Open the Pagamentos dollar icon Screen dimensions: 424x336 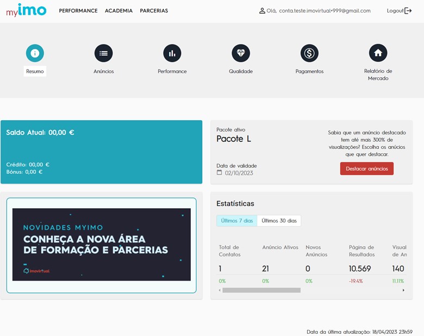point(309,53)
